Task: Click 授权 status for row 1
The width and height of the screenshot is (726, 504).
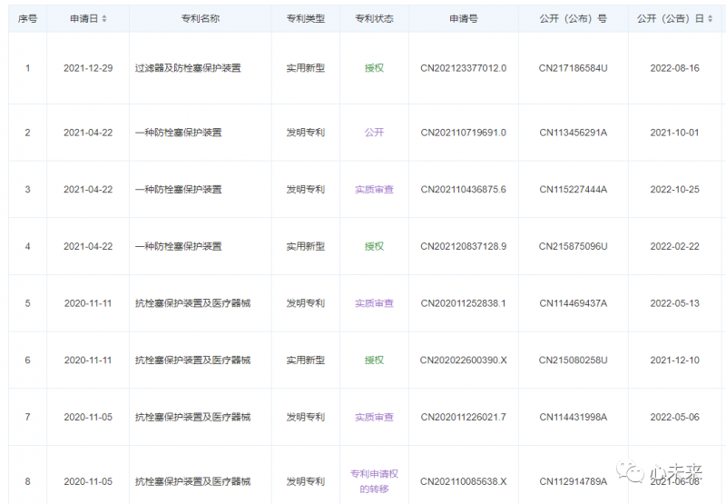Action: pos(374,68)
